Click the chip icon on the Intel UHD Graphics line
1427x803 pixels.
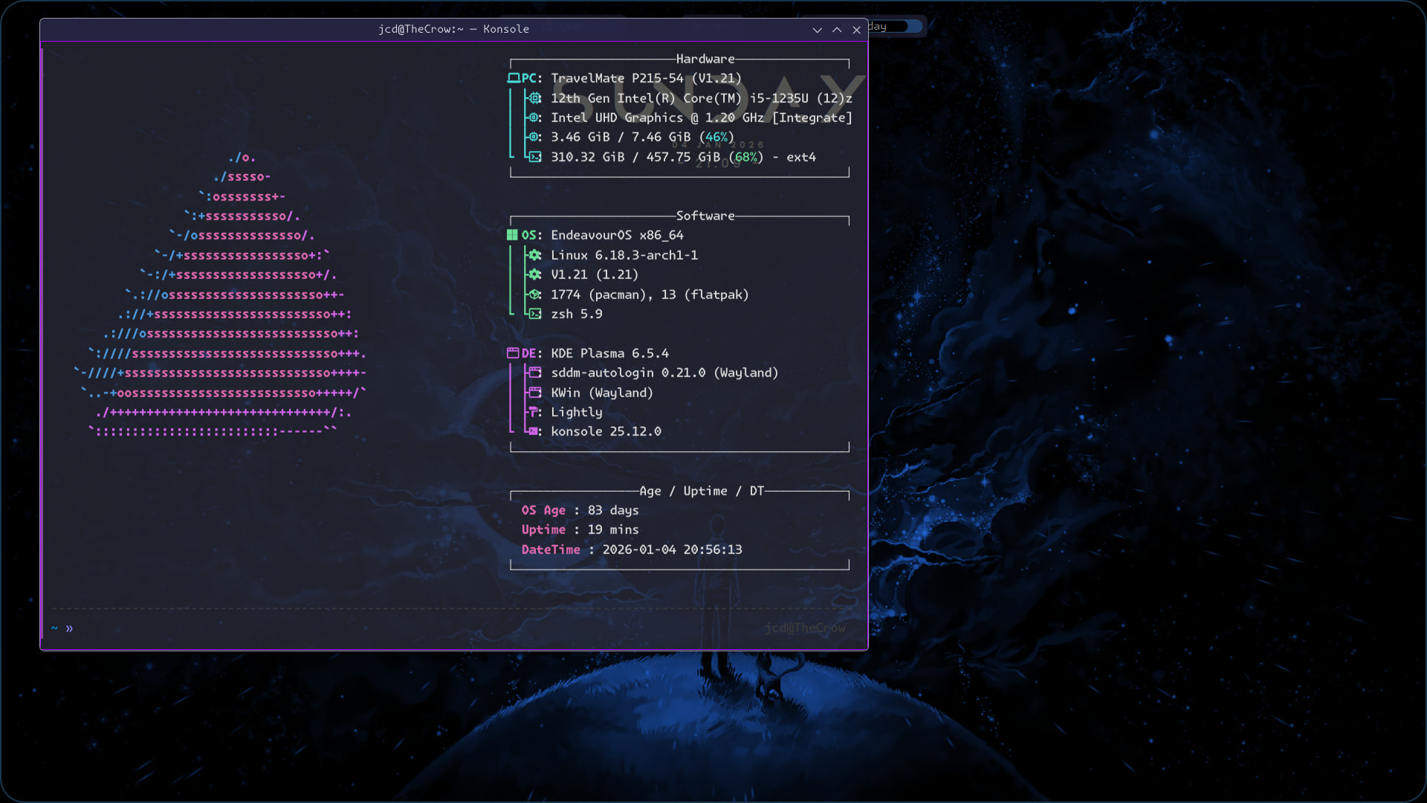tap(534, 117)
